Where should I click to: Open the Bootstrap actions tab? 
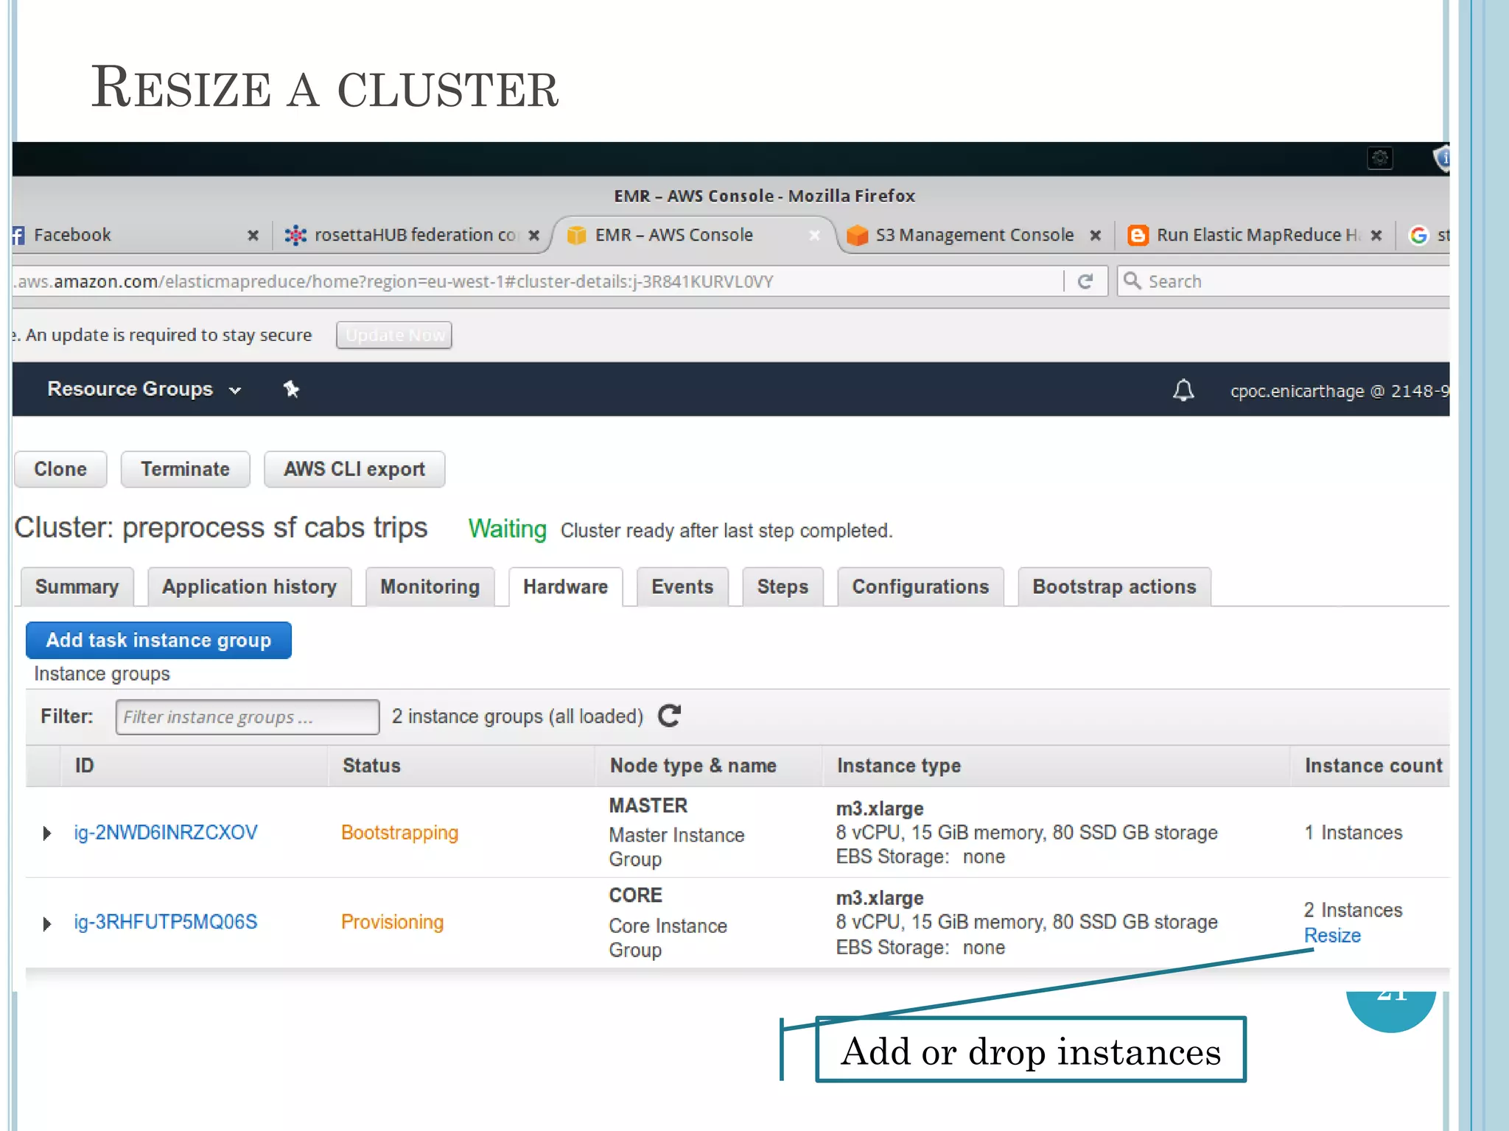point(1115,587)
